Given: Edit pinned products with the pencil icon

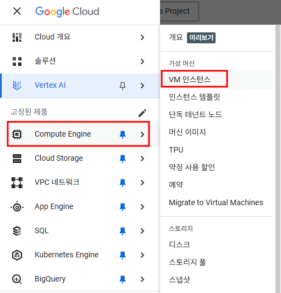Looking at the screenshot, I should coord(142,113).
